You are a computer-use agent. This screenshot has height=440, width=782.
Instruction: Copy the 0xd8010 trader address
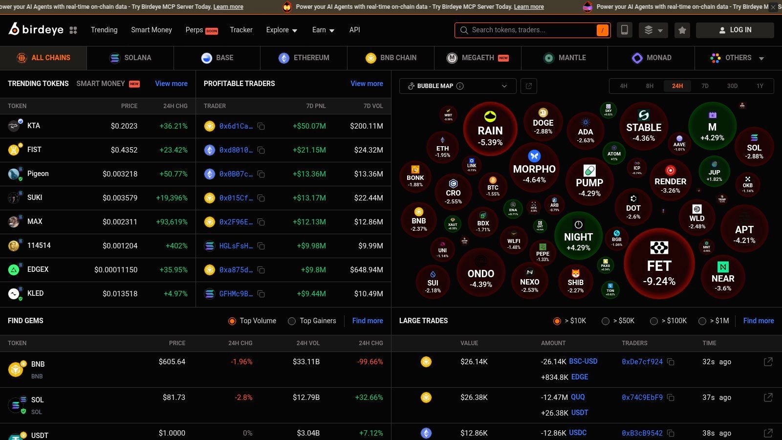[x=261, y=150]
